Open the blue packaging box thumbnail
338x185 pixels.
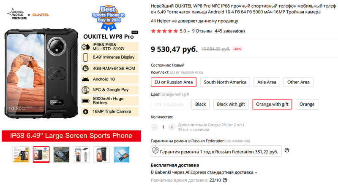click(122, 155)
